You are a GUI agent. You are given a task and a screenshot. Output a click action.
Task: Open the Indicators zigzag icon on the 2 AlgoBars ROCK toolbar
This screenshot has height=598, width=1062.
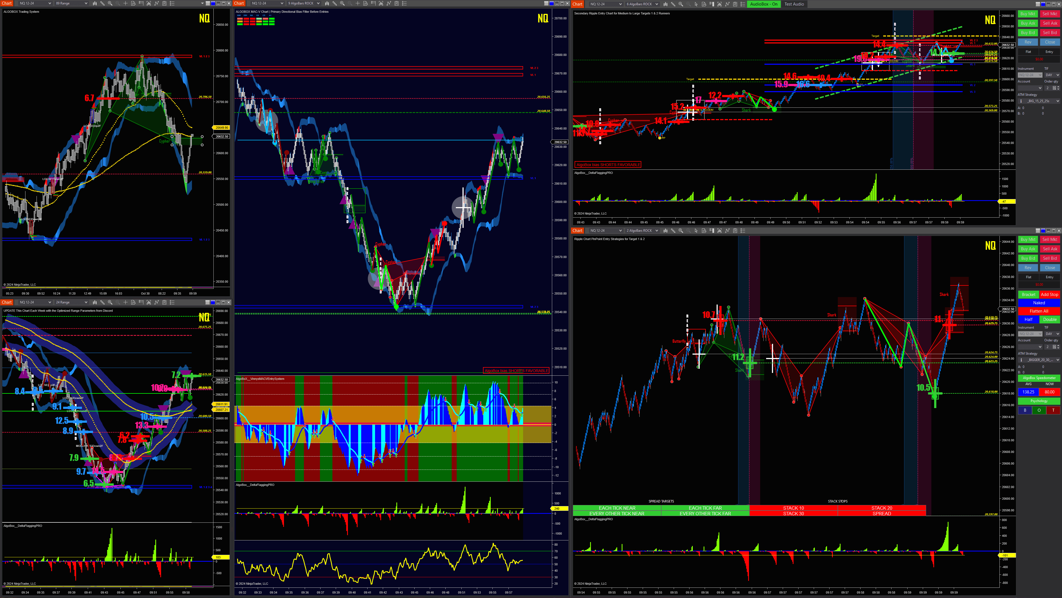[x=728, y=231]
